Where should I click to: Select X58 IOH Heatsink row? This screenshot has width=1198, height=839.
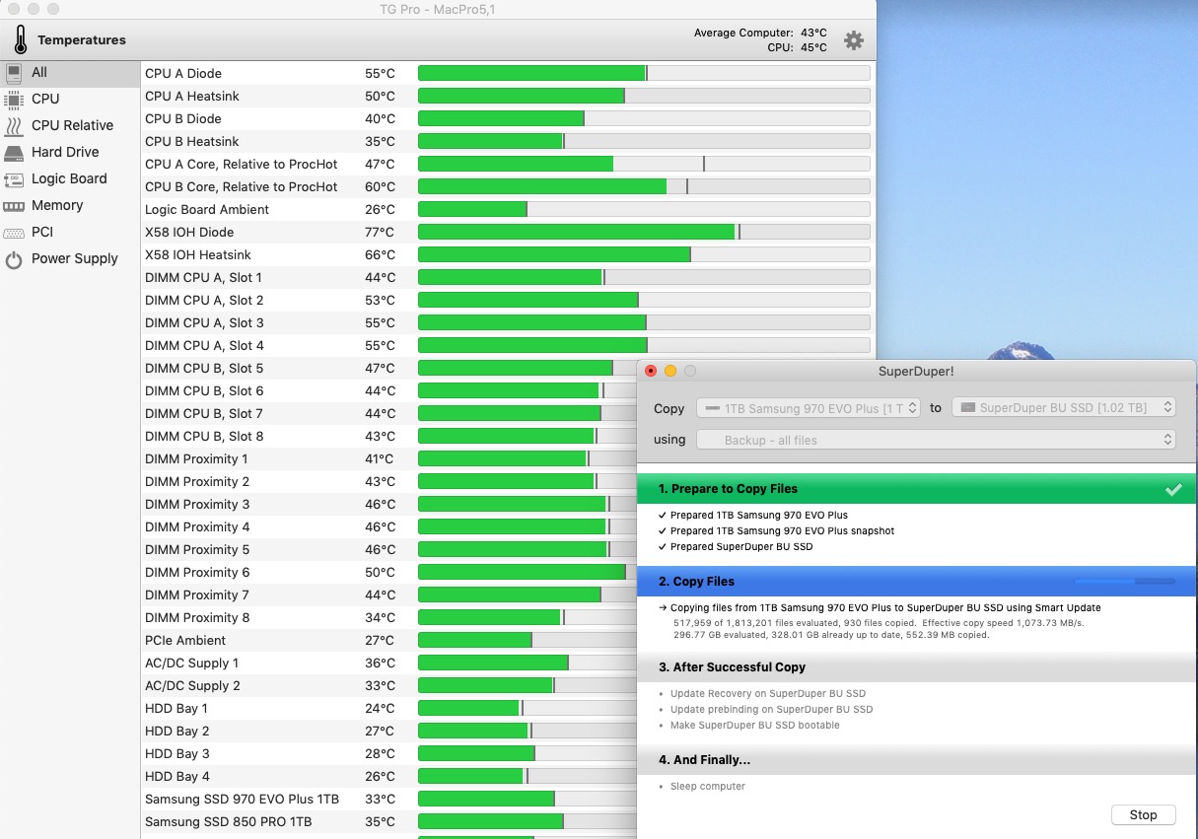(x=508, y=254)
